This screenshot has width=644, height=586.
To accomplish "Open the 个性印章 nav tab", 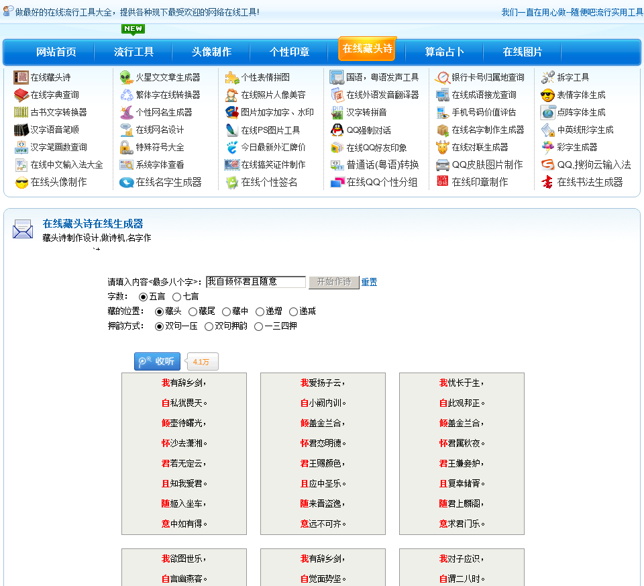I will 289,52.
